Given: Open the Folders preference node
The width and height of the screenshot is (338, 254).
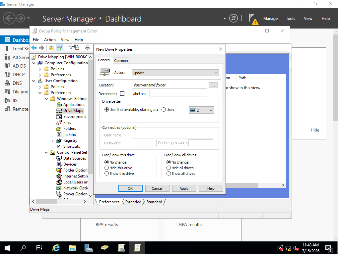Looking at the screenshot, I should [x=69, y=128].
